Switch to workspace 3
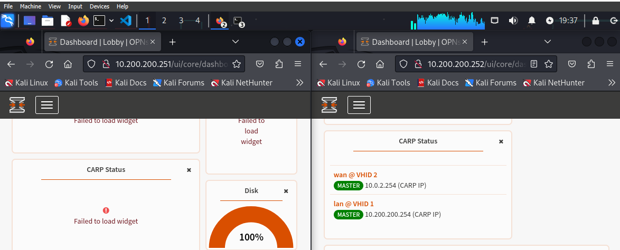Viewport: 620px width, 250px height. pos(181,21)
